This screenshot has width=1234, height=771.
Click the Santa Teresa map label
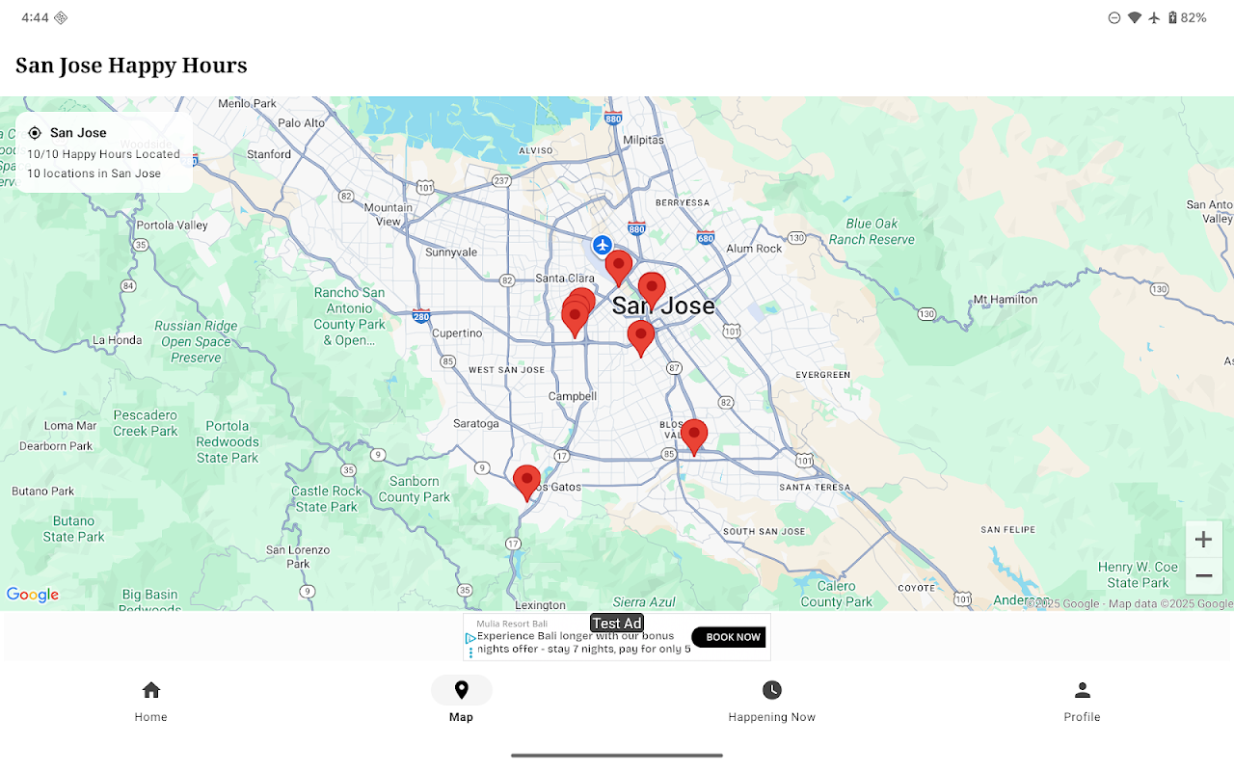coord(815,488)
